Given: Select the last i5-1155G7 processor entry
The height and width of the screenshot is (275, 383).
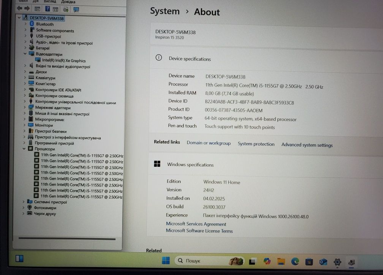Looking at the screenshot, I should (81, 196).
